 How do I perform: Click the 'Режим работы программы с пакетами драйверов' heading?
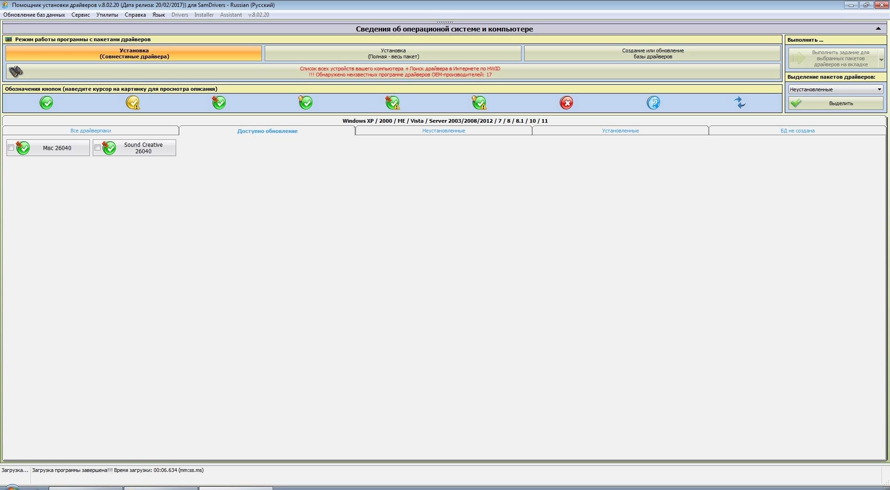pos(83,39)
